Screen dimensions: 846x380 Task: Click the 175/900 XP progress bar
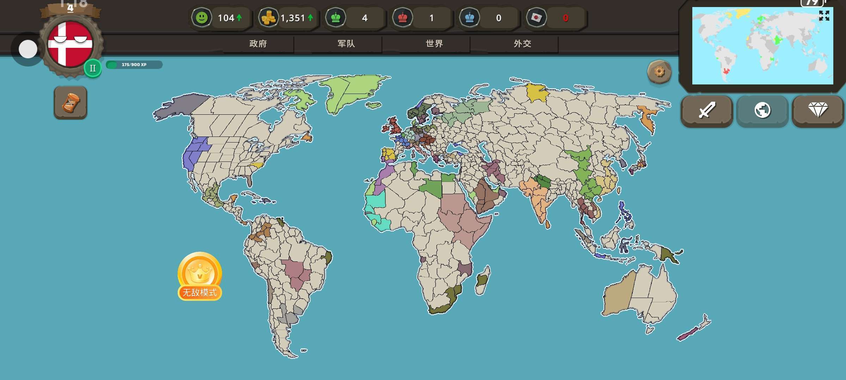pyautogui.click(x=134, y=65)
